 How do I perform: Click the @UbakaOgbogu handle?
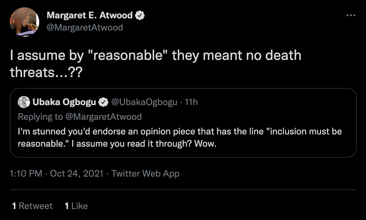[x=144, y=102]
